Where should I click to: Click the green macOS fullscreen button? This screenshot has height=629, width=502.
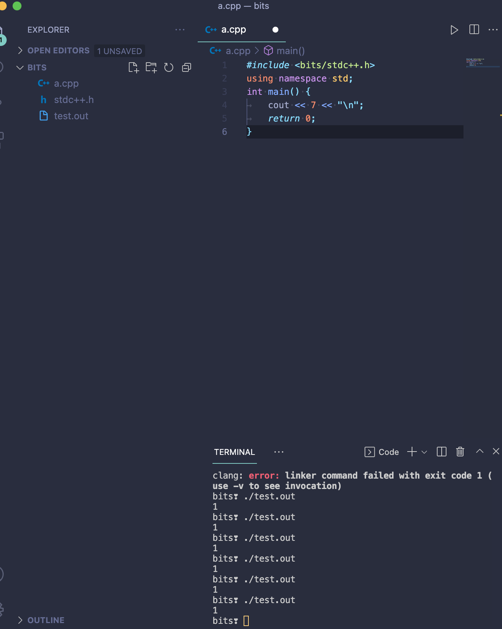coord(17,6)
